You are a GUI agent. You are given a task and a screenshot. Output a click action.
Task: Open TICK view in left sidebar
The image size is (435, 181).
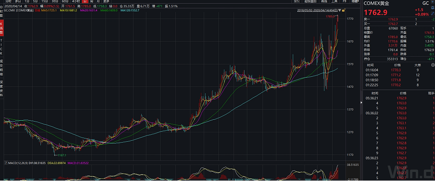click(1, 47)
